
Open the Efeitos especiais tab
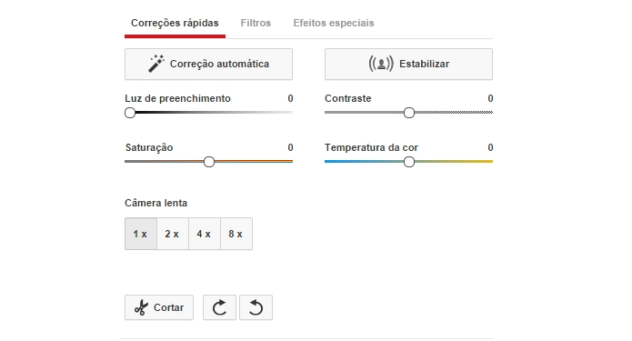coord(334,23)
